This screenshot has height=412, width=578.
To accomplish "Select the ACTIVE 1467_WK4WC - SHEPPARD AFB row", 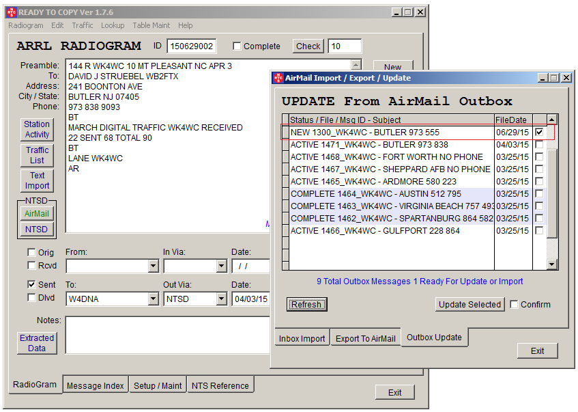I will [392, 169].
